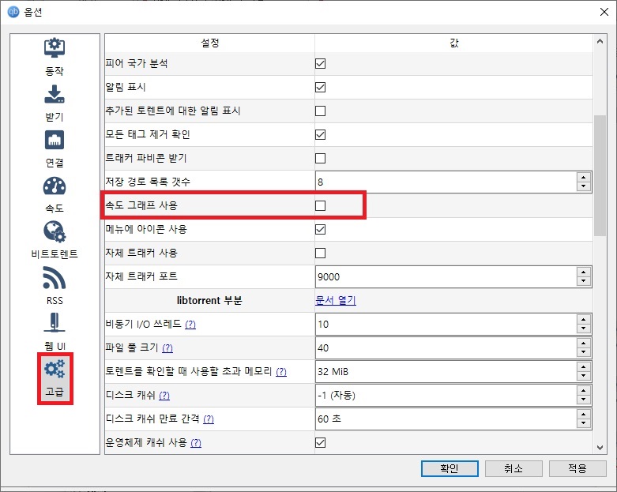The width and height of the screenshot is (617, 492).
Task: Decrease 초과 메모리 32 MiB value
Action: (584, 376)
